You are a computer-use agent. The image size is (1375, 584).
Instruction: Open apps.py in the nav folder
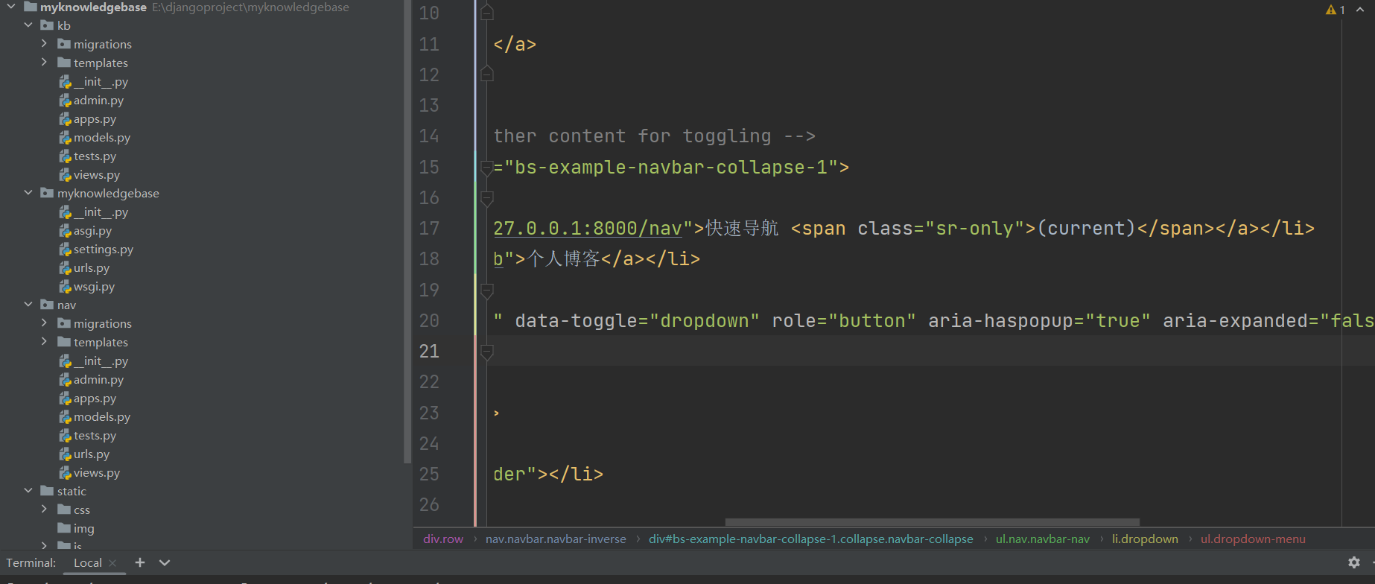95,398
